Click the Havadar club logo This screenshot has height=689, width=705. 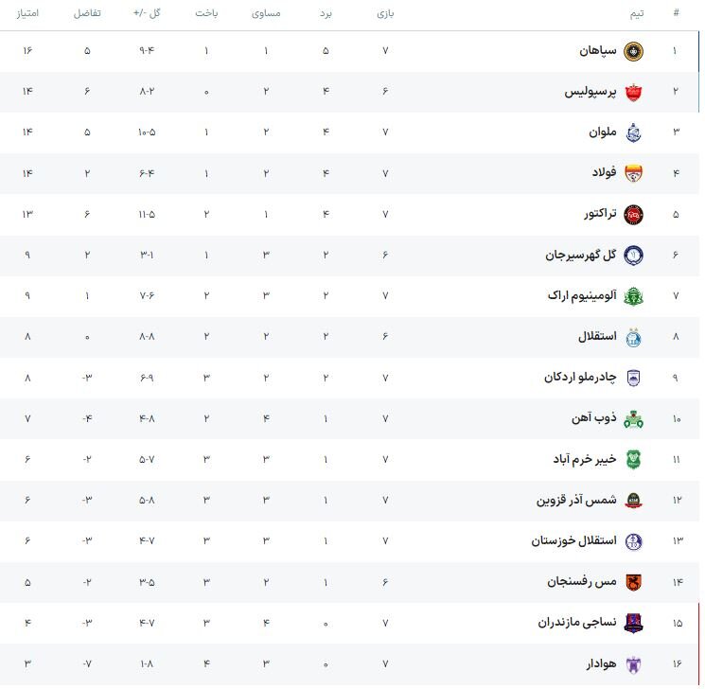click(x=634, y=662)
